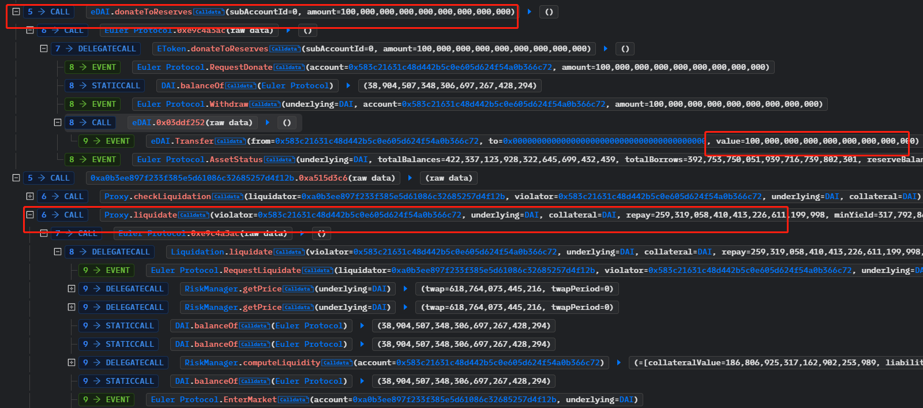Click Calldata badge on RiskManager.computeLiquidity row

pos(336,363)
